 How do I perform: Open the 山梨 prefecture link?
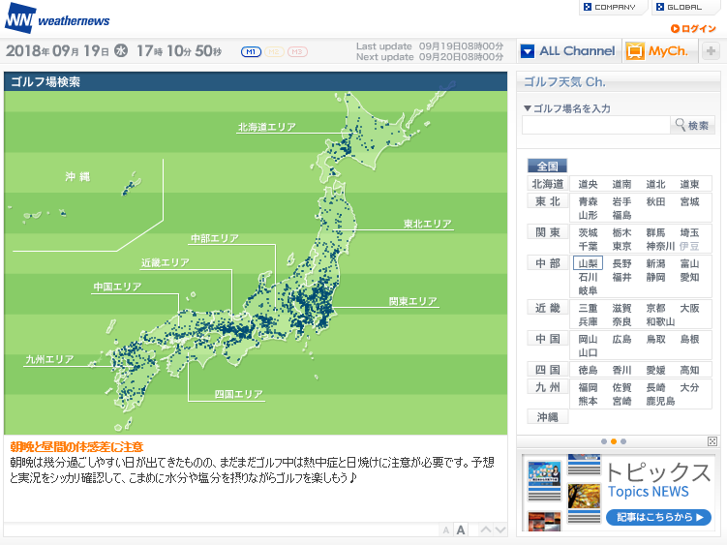coord(588,263)
